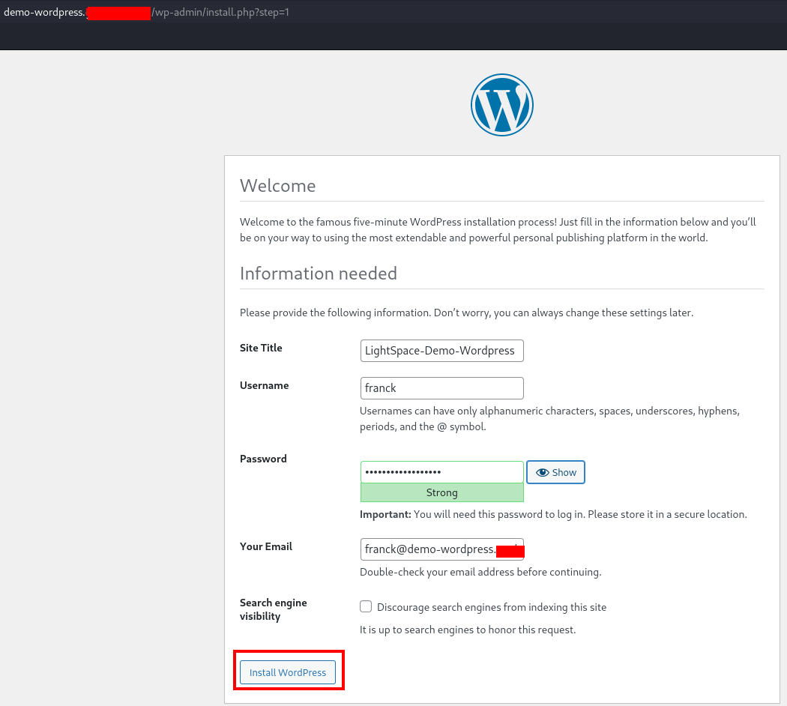Click the Install WordPress button
Viewport: 787px width, 706px height.
point(288,672)
